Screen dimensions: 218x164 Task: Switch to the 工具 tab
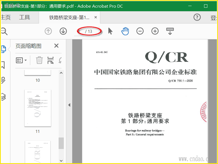[25, 17]
